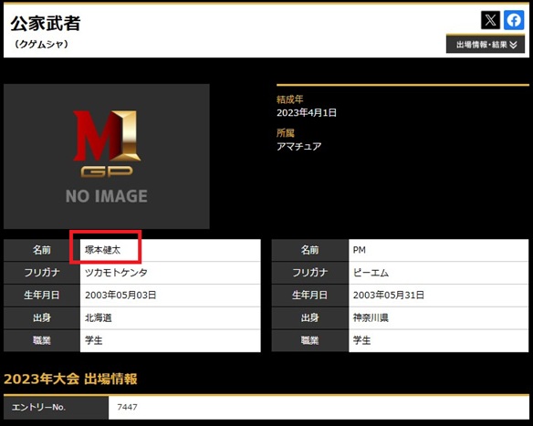Click the birthdate 2003年05月31日 cell
533x426 pixels.
[438, 296]
